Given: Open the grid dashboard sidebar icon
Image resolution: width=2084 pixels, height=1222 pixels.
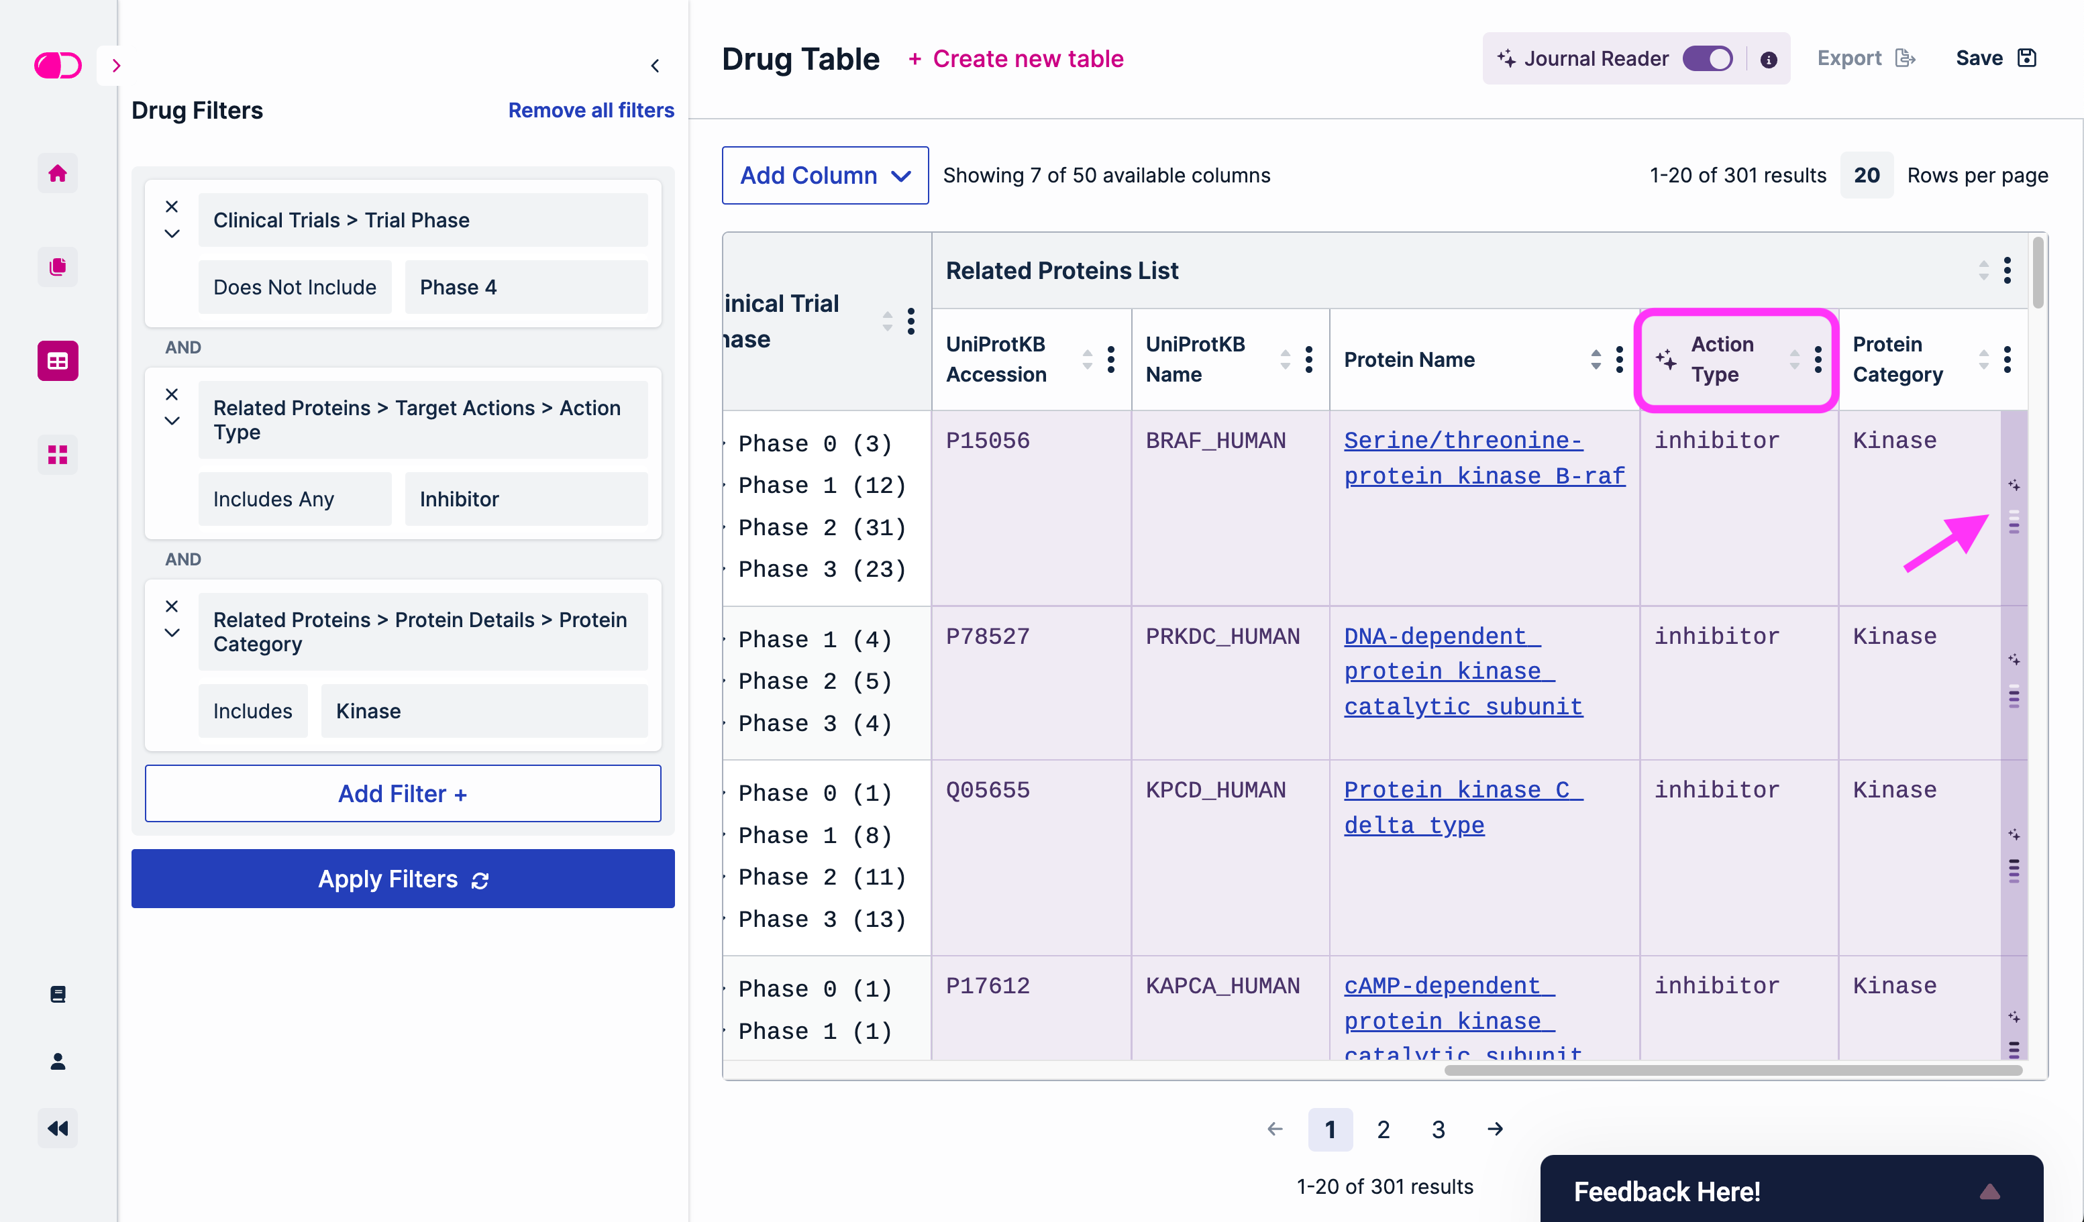Looking at the screenshot, I should tap(57, 454).
